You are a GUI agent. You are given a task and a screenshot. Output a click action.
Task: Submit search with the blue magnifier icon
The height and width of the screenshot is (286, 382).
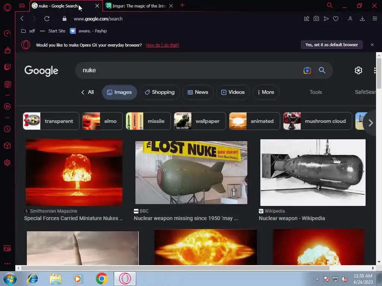(x=322, y=70)
